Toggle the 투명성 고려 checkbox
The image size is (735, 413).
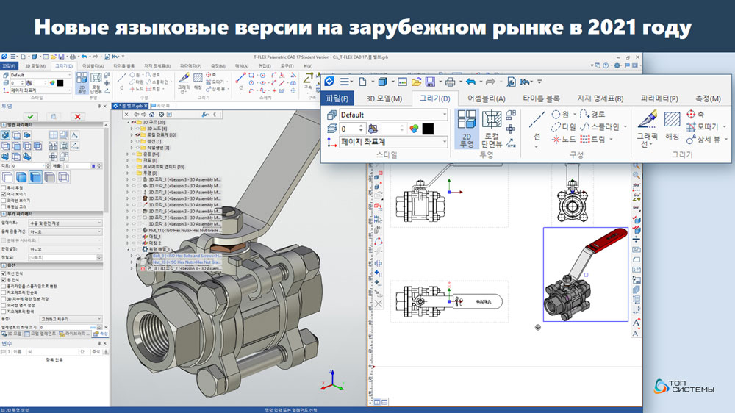[4, 206]
